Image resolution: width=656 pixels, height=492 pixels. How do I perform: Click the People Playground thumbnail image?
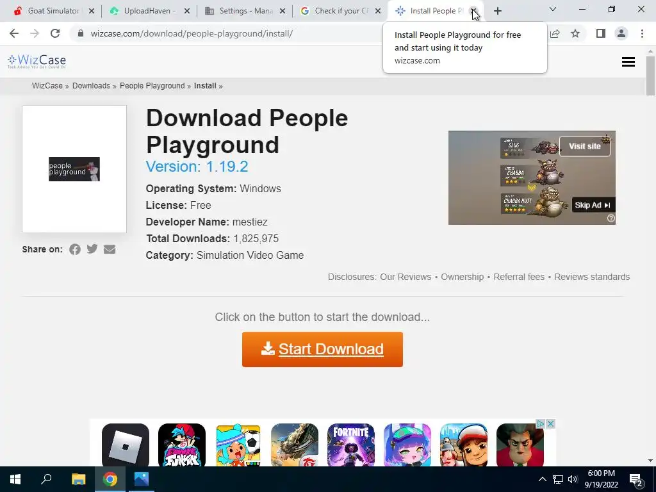[74, 169]
